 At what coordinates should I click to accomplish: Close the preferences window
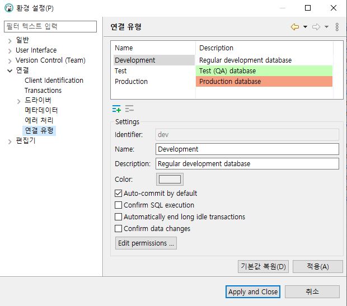point(334,8)
